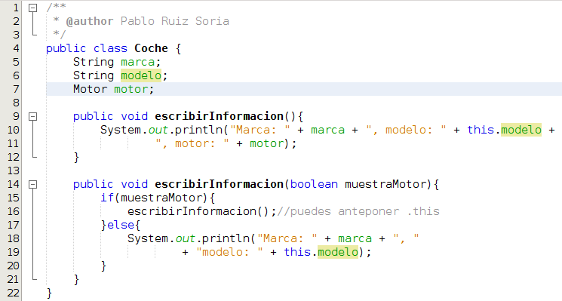Screen dimensions: 562x301
Task: Click the }else{ keyword on line 17
Action: pos(121,225)
